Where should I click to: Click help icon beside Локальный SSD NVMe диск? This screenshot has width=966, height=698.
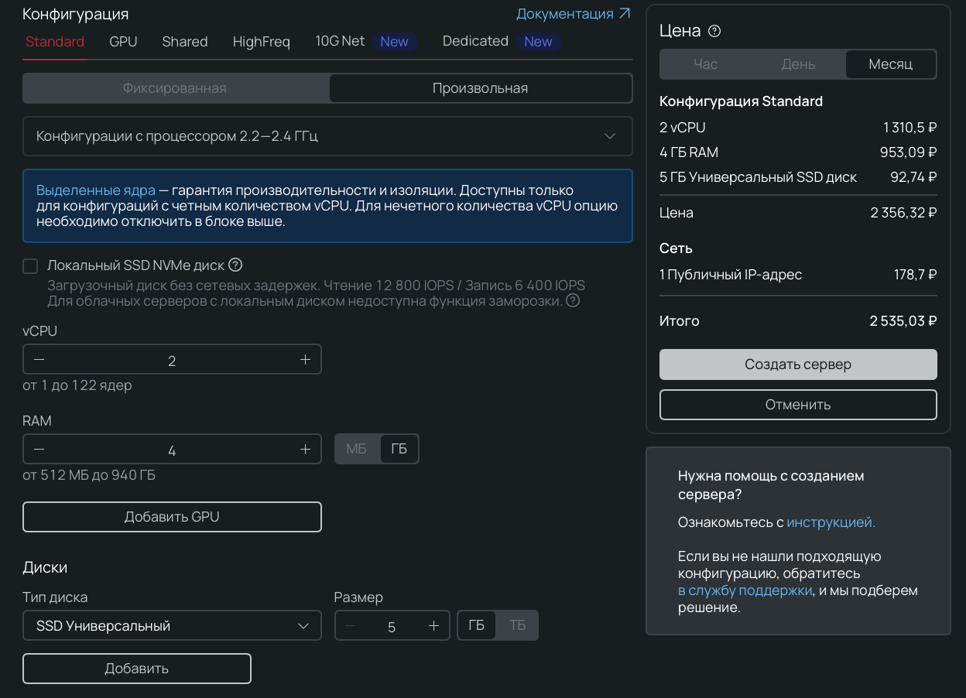(235, 265)
